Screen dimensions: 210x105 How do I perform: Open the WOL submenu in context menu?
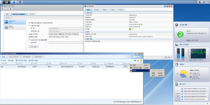[x=140, y=70]
